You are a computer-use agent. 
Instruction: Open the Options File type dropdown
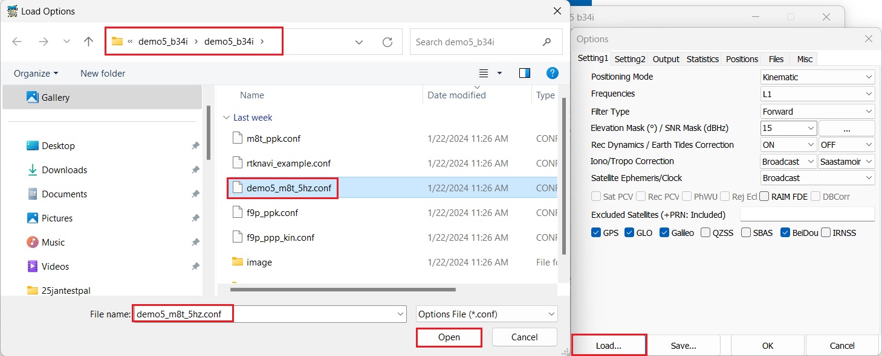pyautogui.click(x=487, y=314)
